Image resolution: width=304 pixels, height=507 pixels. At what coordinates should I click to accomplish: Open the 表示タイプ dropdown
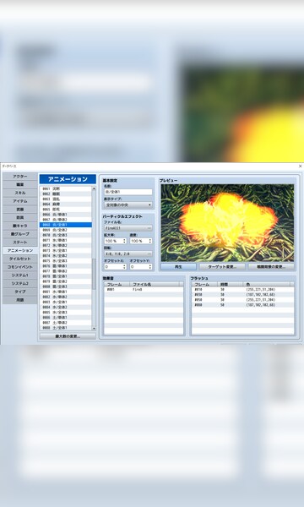tap(128, 204)
